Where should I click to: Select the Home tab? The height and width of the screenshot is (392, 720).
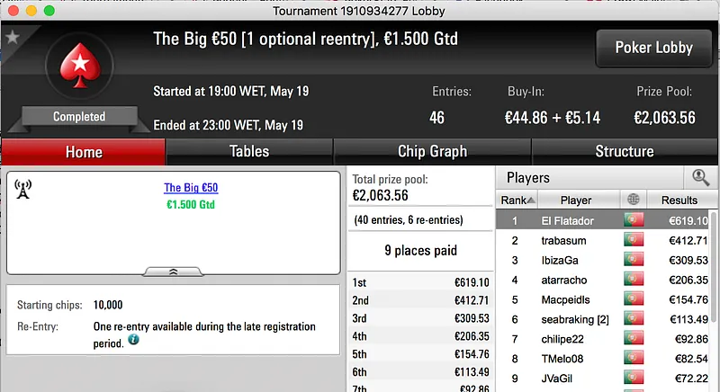click(84, 152)
